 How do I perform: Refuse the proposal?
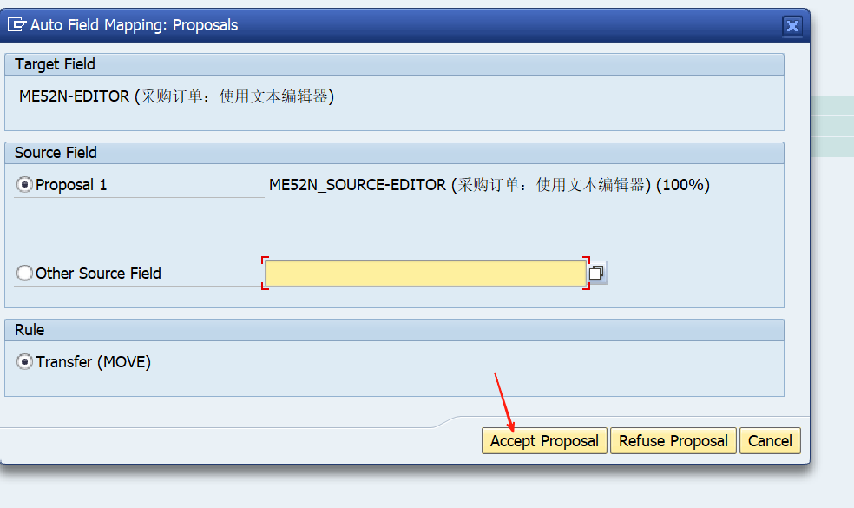(673, 440)
